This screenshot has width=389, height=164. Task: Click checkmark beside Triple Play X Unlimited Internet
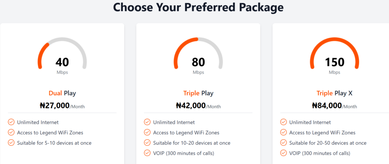[x=283, y=122]
